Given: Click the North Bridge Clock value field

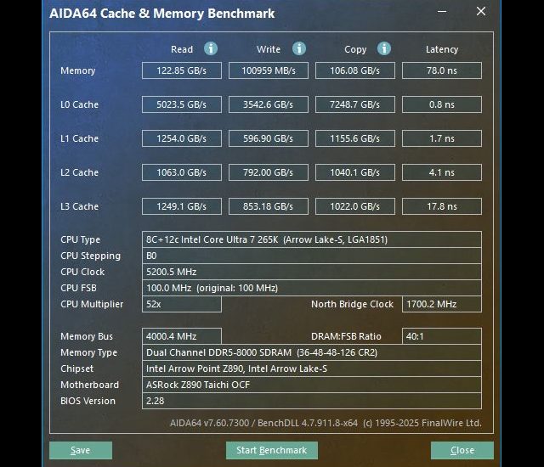Looking at the screenshot, I should coord(441,304).
